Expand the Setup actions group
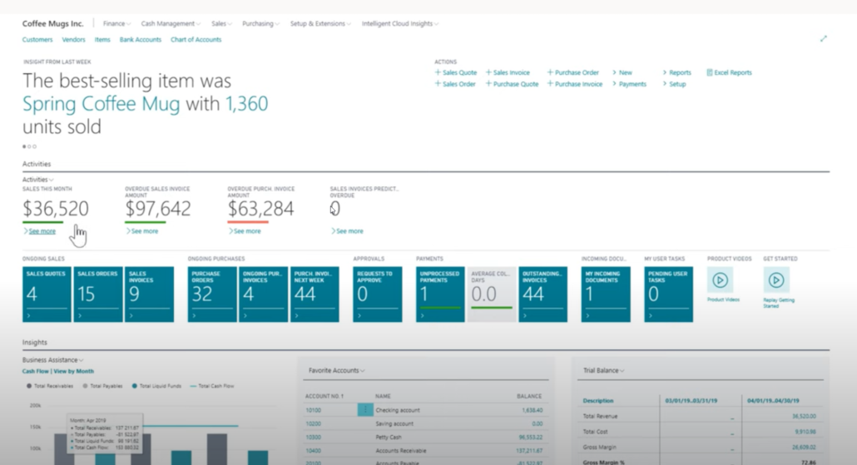This screenshot has height=465, width=857. (x=674, y=84)
